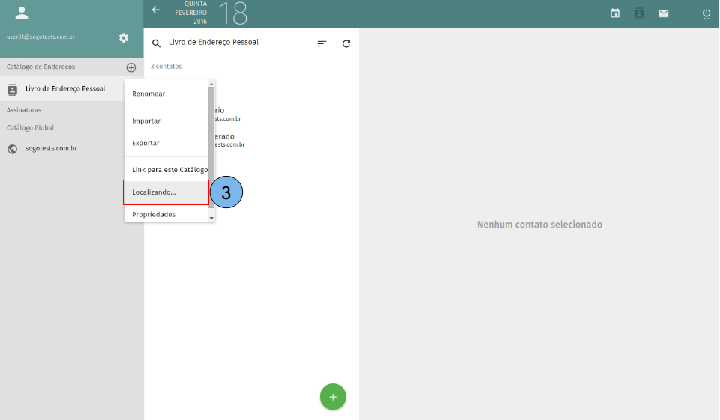
Task: Select Renomear from the context menu
Action: coord(148,94)
